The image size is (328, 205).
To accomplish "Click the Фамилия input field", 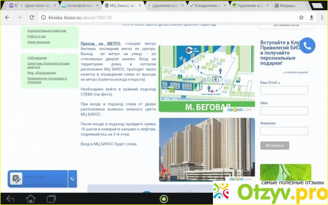I will (x=284, y=131).
